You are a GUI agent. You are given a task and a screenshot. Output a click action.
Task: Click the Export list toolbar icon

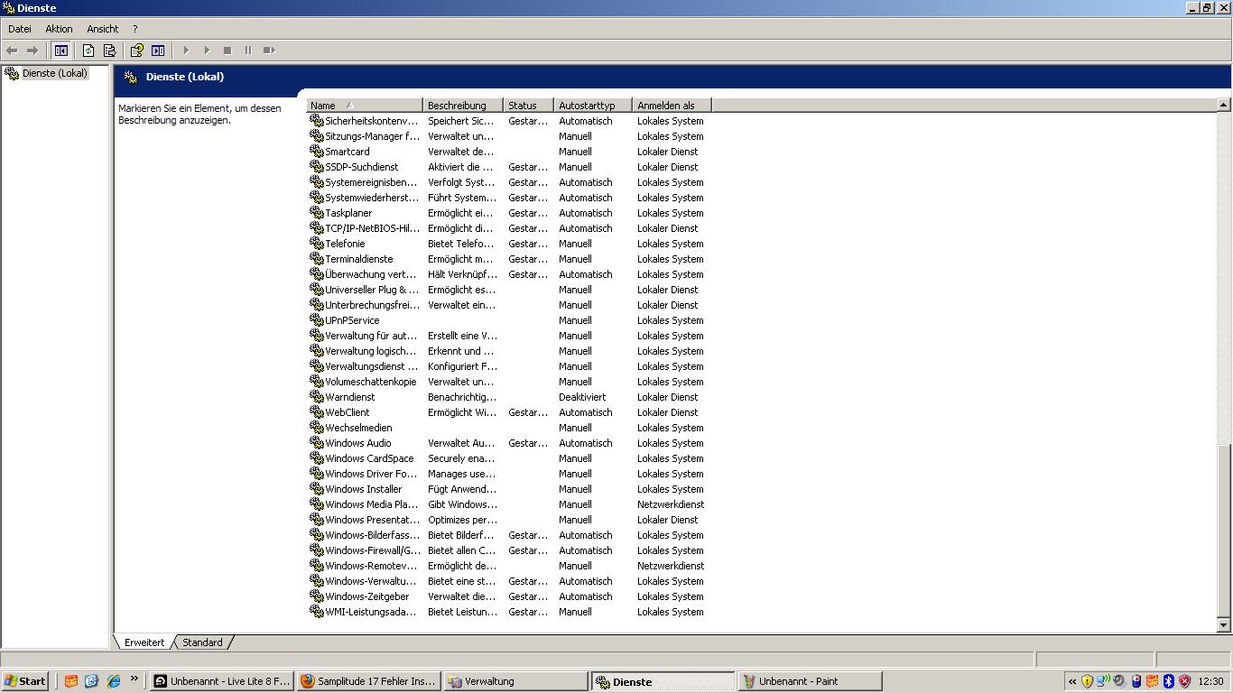pyautogui.click(x=110, y=51)
